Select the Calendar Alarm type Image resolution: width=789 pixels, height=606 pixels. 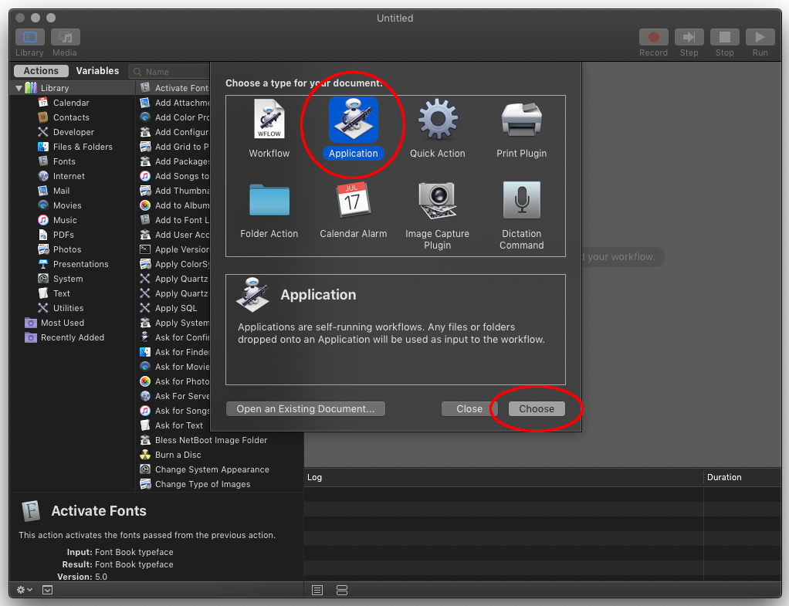point(354,211)
